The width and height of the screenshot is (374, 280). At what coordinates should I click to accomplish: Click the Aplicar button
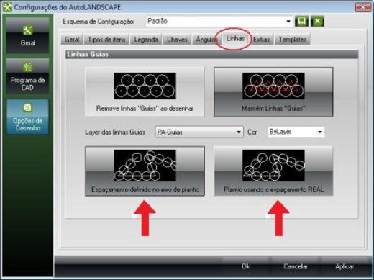coord(345,266)
